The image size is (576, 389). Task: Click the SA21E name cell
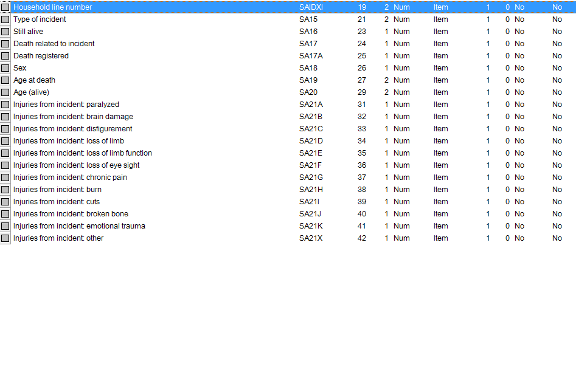[311, 153]
